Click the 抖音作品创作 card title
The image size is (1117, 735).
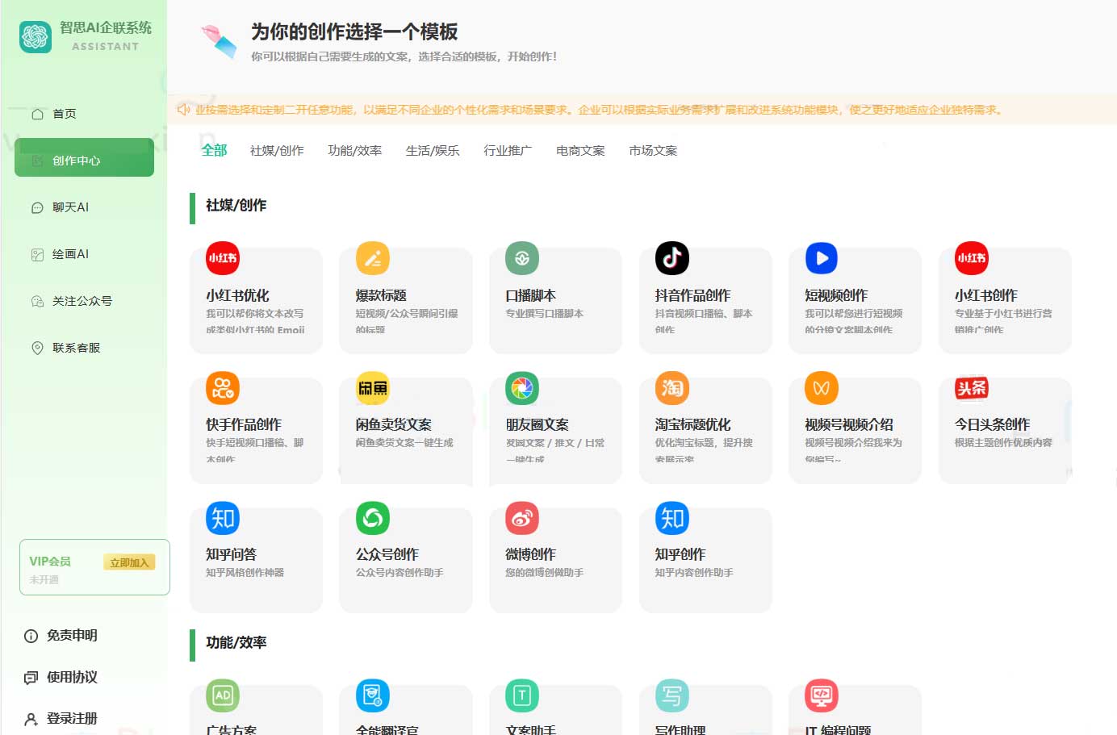pyautogui.click(x=692, y=295)
